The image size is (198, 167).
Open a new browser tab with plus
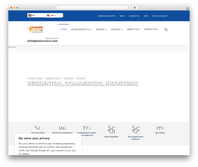[x=188, y=9]
